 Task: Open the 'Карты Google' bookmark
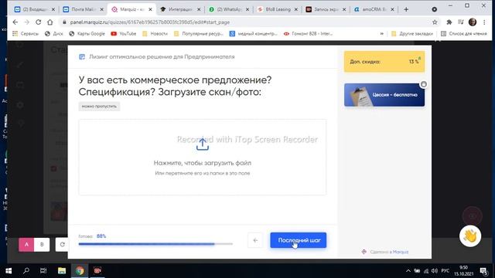coord(87,33)
